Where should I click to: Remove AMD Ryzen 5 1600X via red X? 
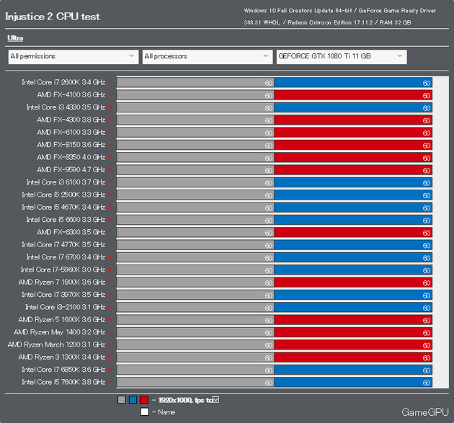pos(110,320)
